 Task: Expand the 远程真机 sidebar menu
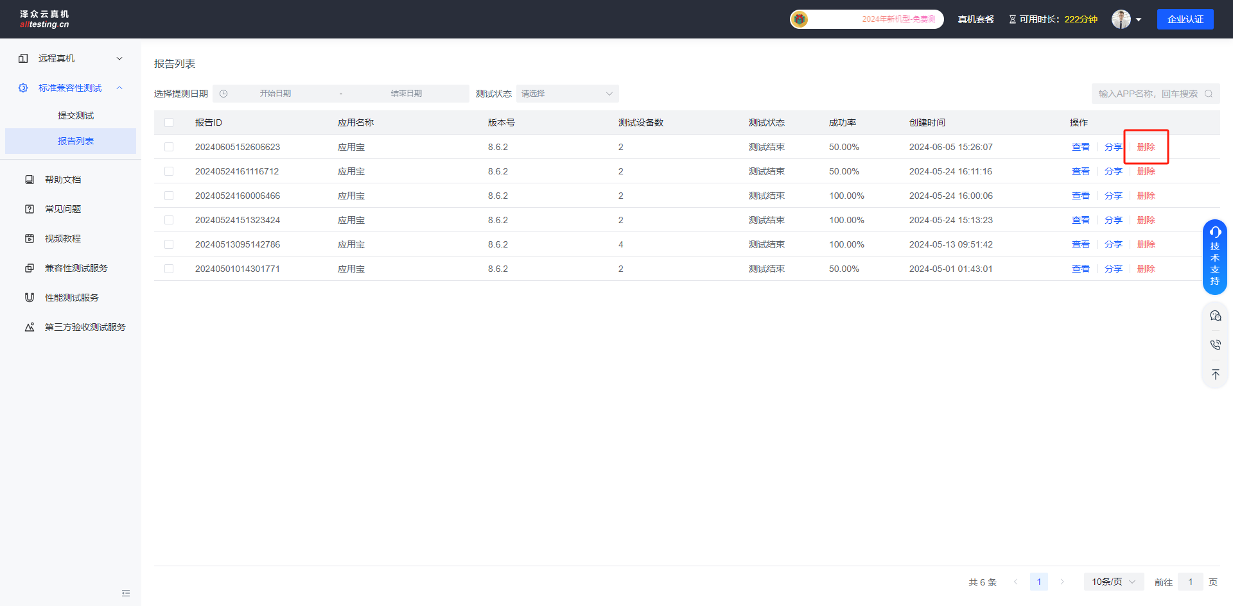[71, 58]
